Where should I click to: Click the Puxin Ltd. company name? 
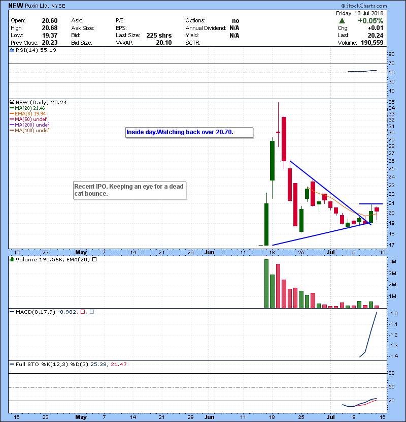[x=37, y=6]
